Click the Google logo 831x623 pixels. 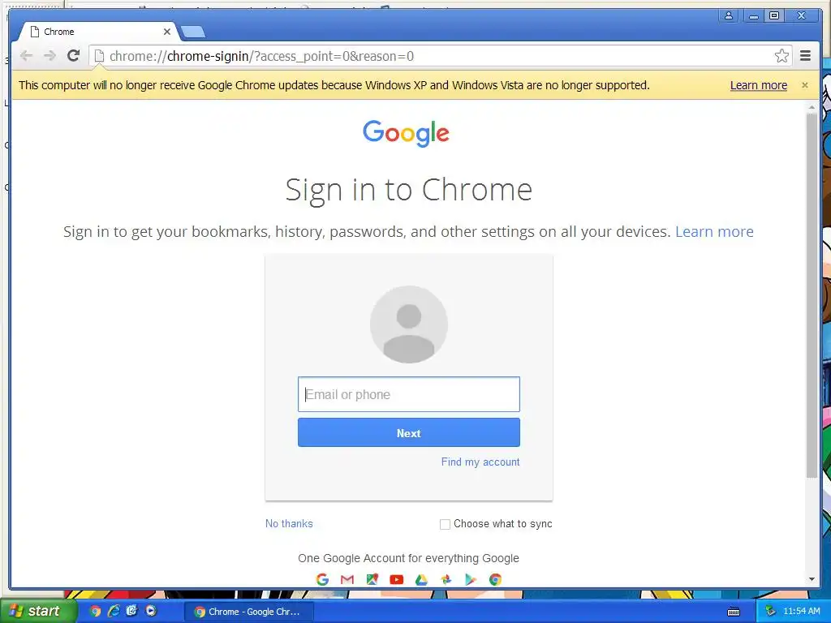tap(406, 133)
